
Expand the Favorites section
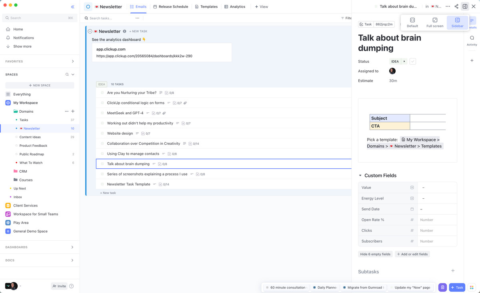(72, 62)
